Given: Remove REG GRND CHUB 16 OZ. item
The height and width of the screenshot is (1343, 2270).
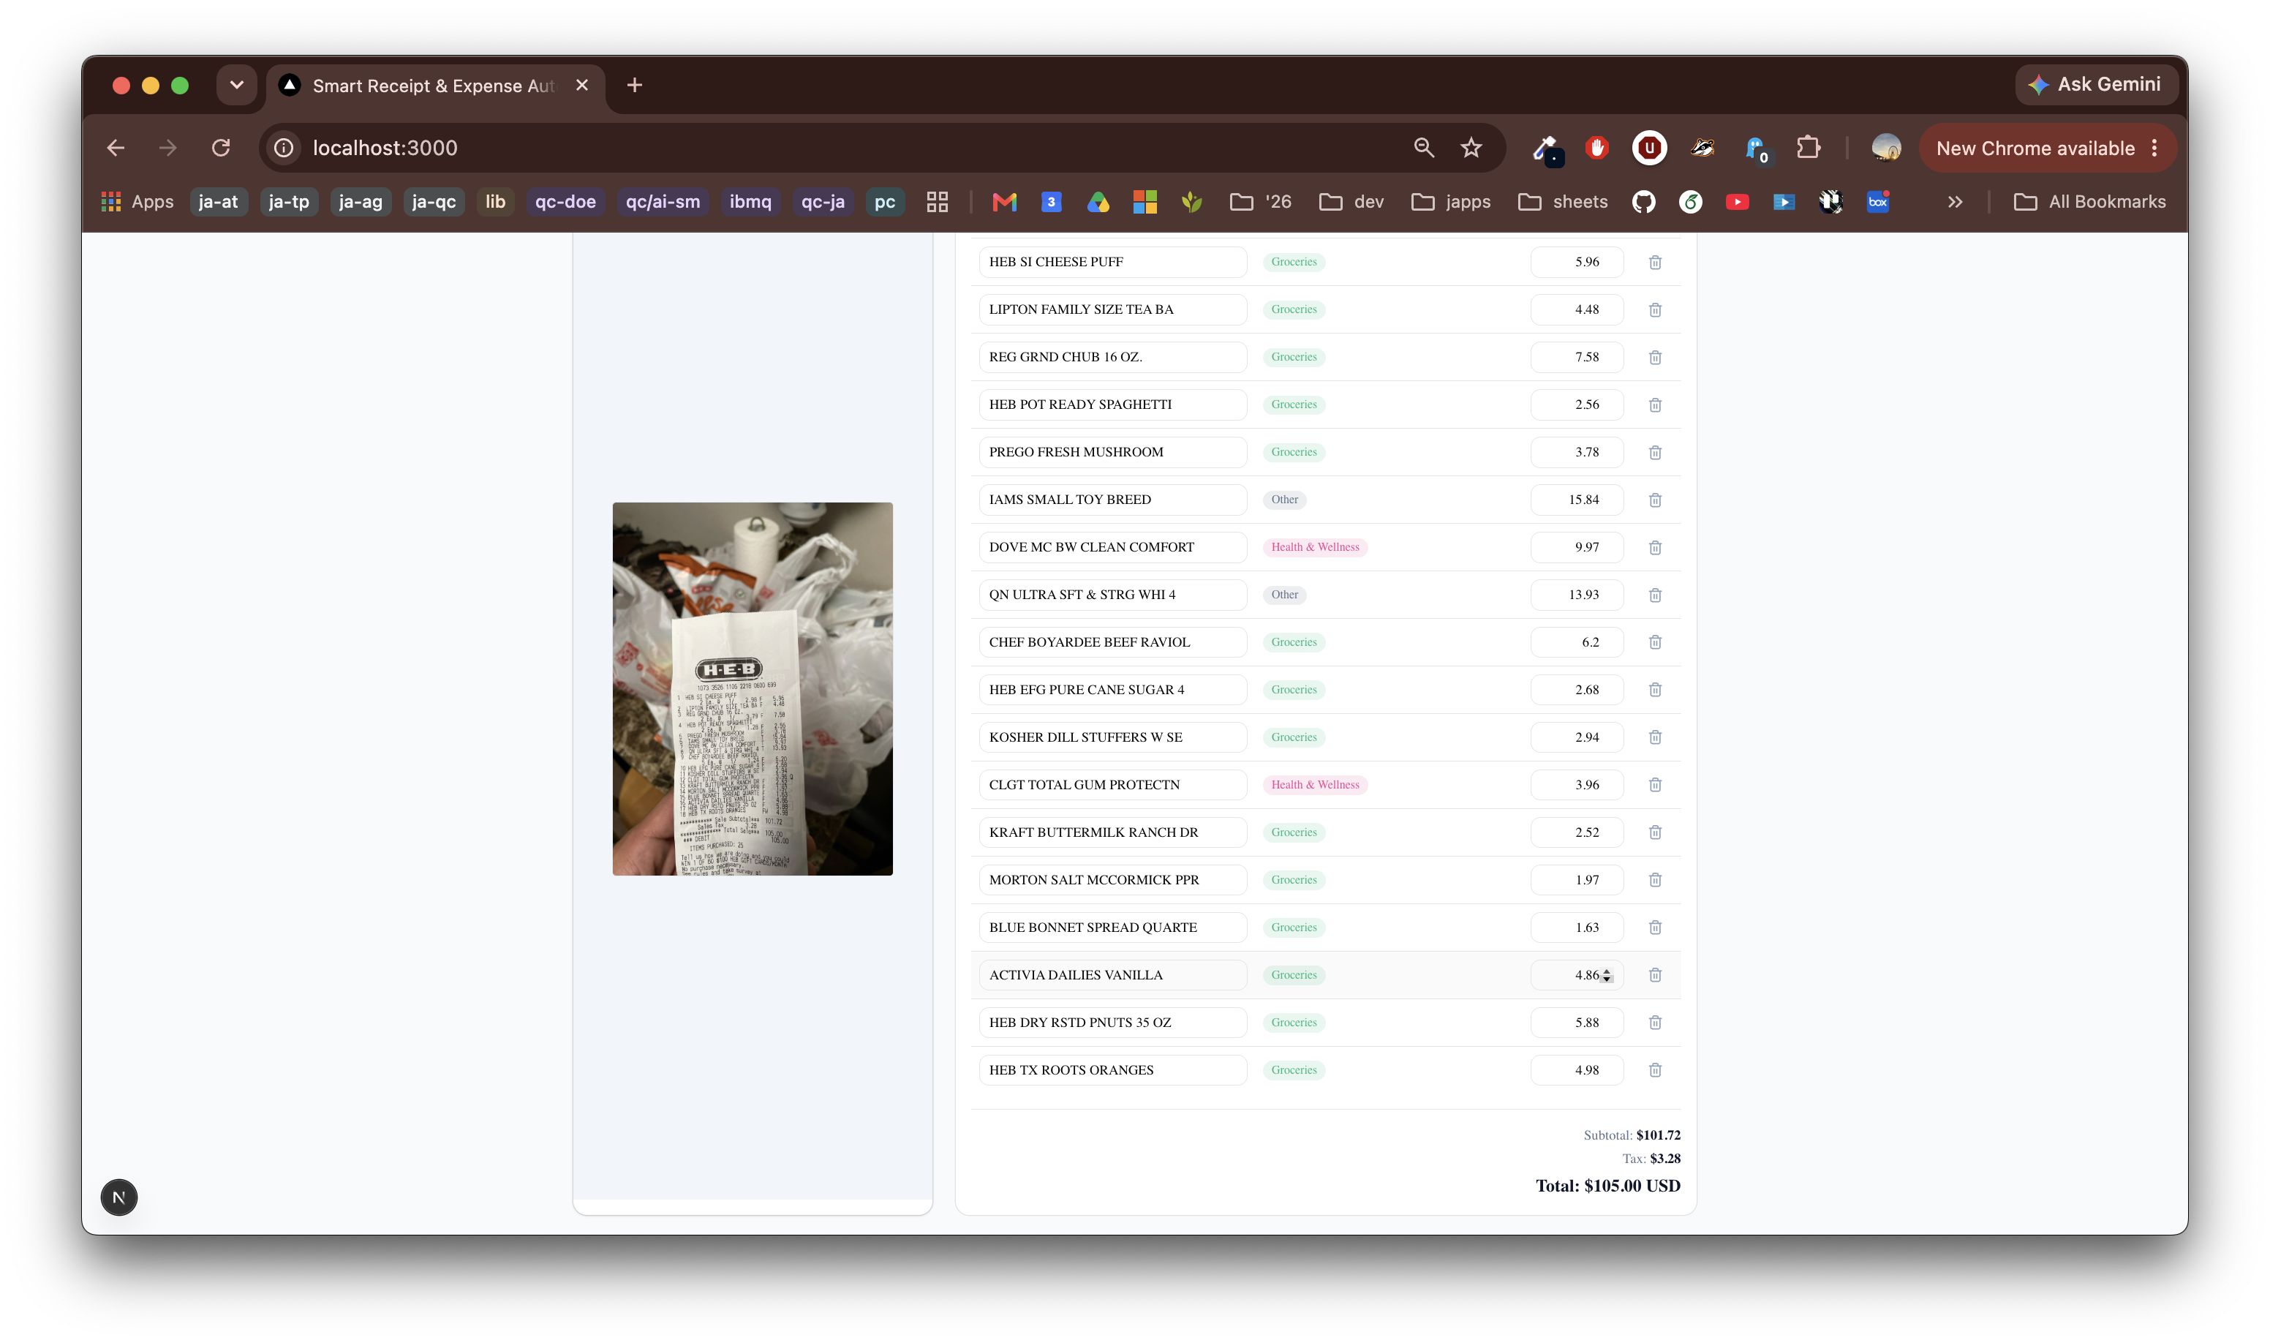Looking at the screenshot, I should 1655,358.
